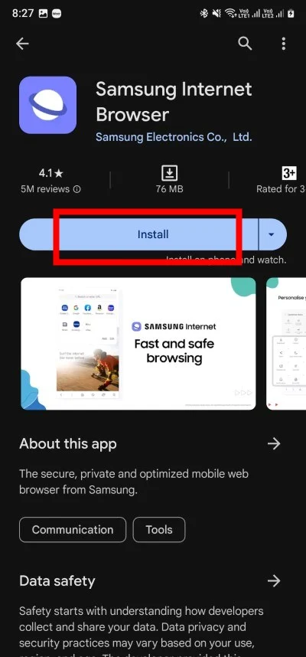Select the Communication category chip
This screenshot has height=657, width=306.
pyautogui.click(x=73, y=530)
